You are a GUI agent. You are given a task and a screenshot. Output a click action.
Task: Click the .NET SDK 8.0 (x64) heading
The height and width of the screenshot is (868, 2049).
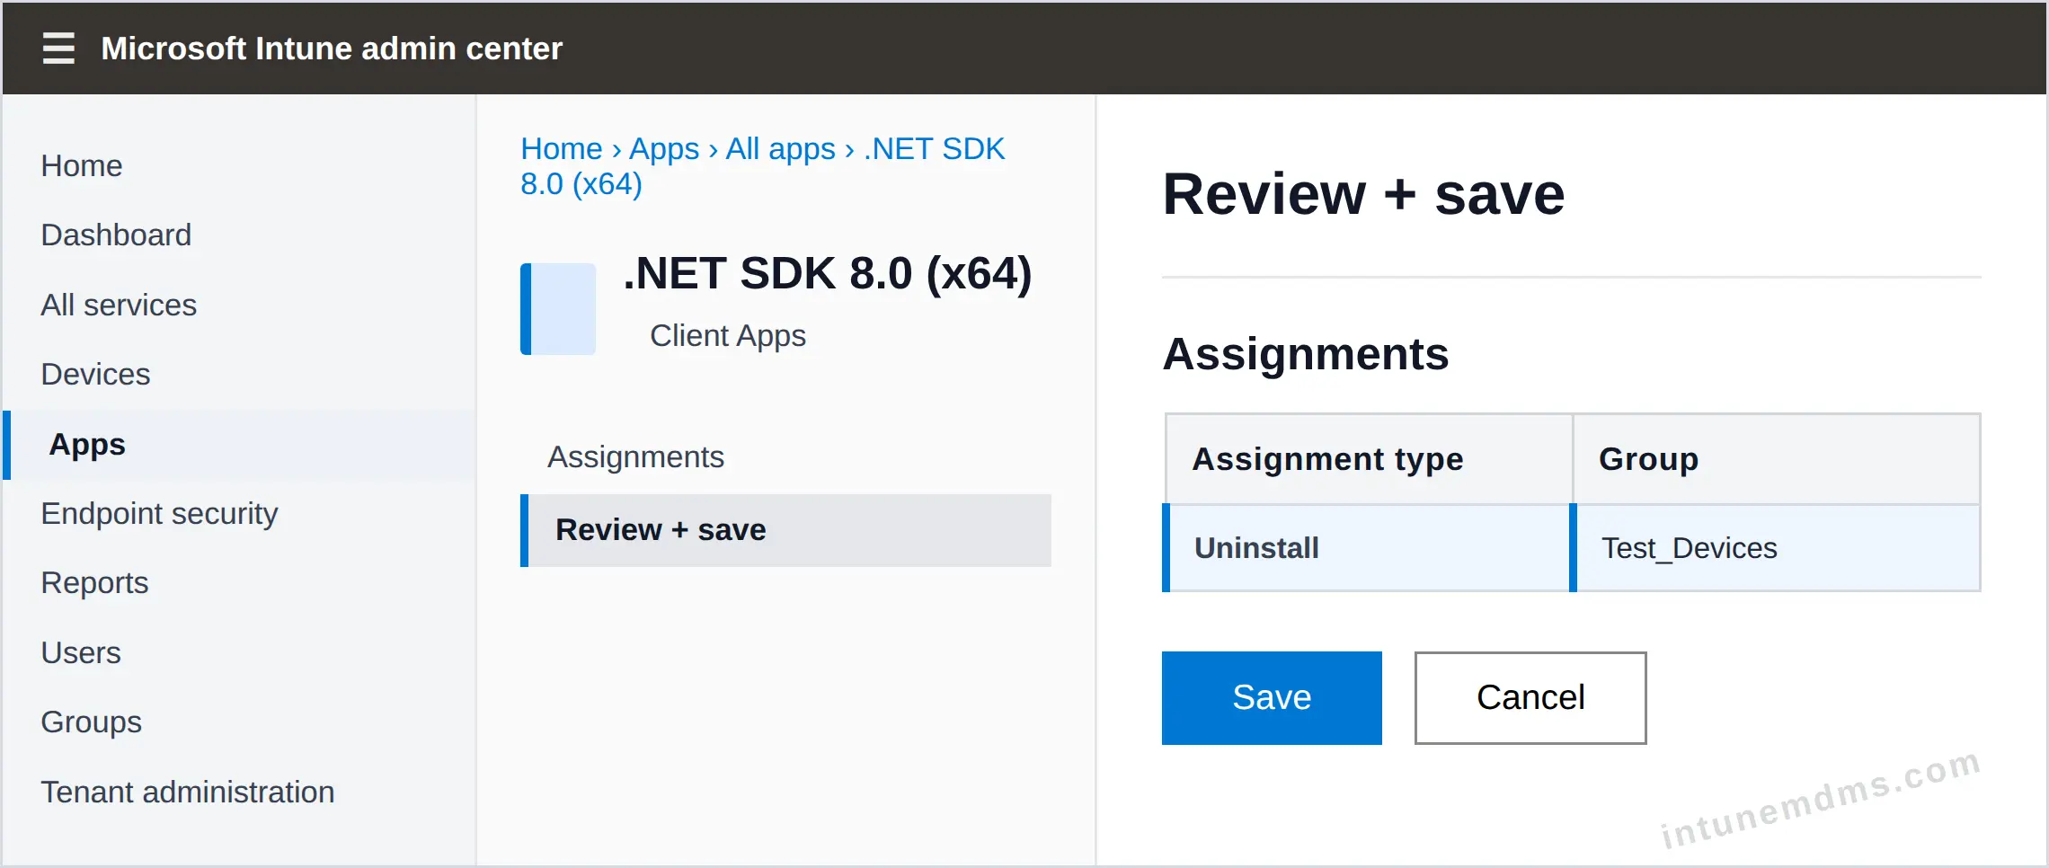[828, 273]
